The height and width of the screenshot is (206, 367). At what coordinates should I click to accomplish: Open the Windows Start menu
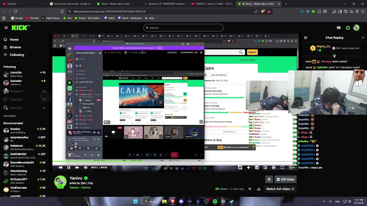[135, 201]
